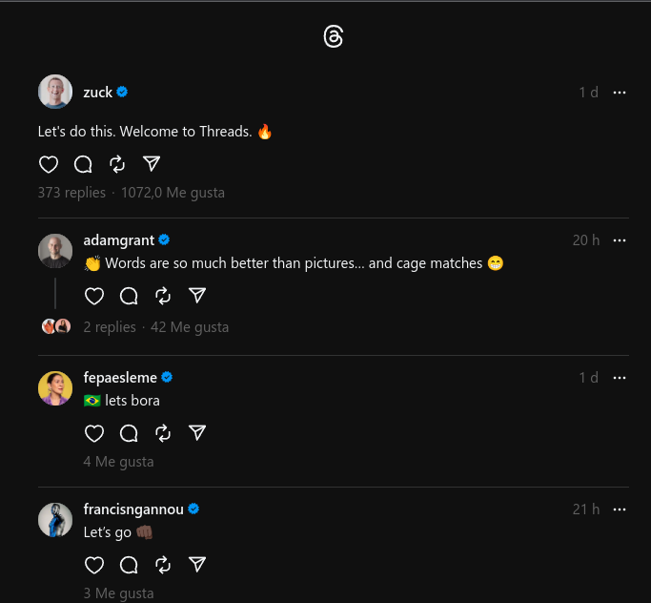
Task: View the 373 replies on zuck's post
Action: tap(71, 193)
